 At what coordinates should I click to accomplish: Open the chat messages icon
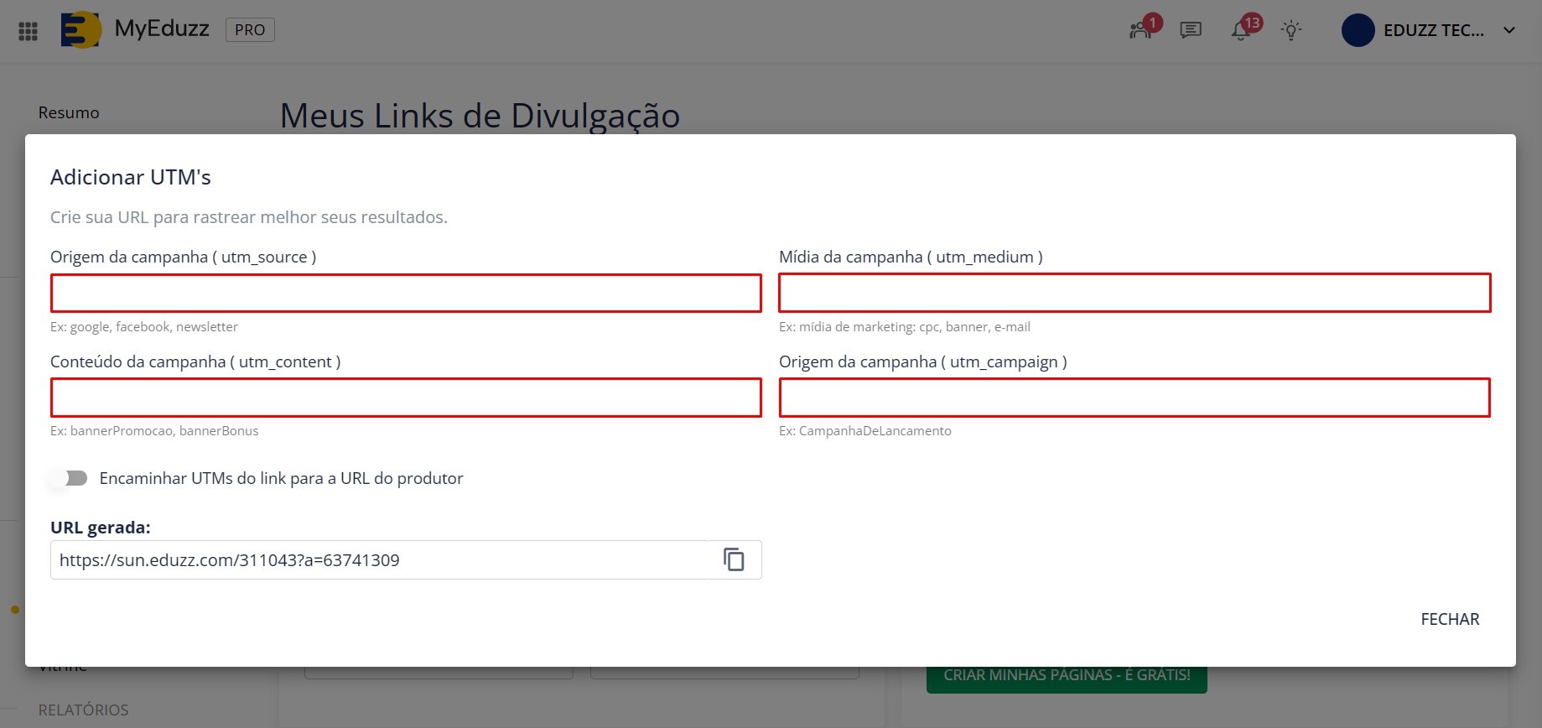1190,31
